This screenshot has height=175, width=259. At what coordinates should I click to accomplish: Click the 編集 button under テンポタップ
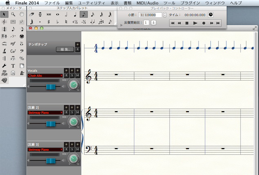(65, 49)
